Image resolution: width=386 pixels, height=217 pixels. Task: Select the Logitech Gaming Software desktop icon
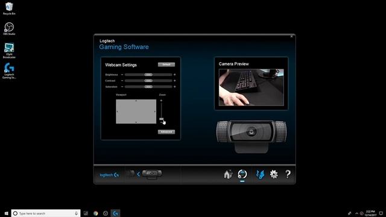[9, 71]
